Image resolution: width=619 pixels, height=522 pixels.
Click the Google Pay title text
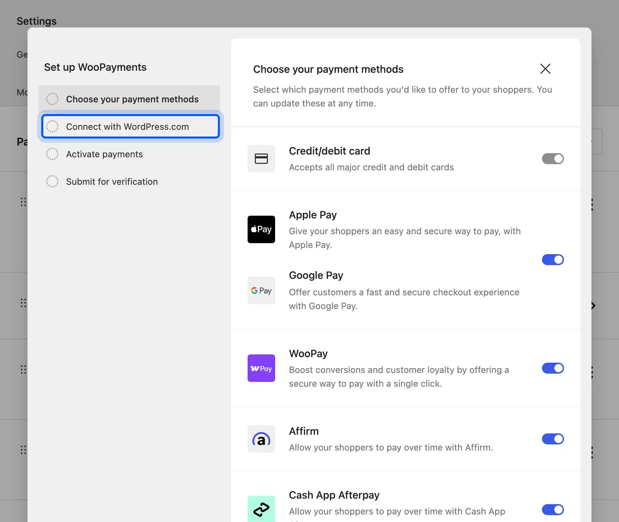(x=316, y=275)
